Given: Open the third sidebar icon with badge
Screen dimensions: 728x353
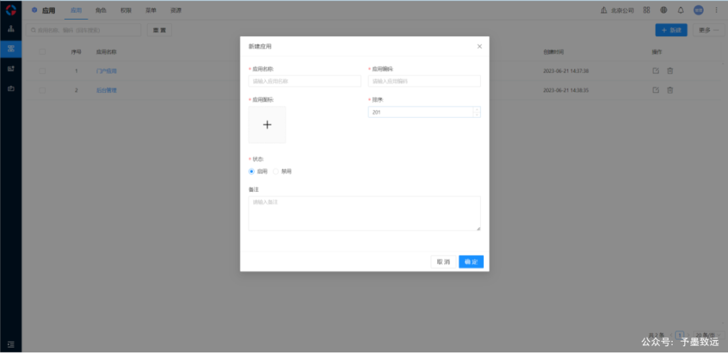Looking at the screenshot, I should pyautogui.click(x=11, y=69).
